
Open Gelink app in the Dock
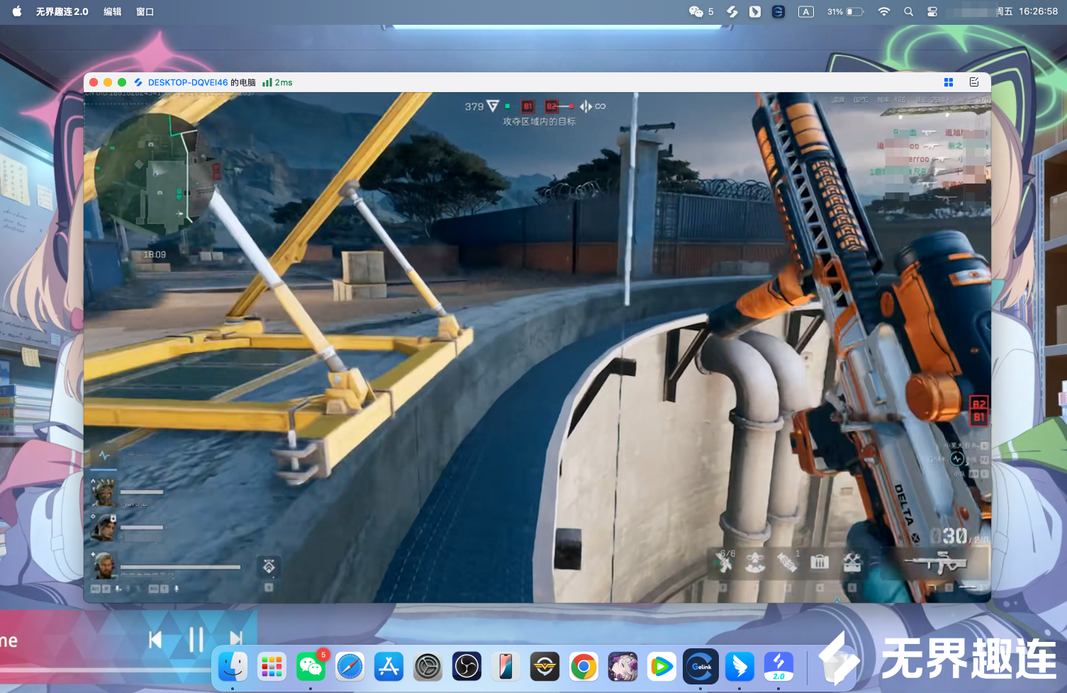700,667
